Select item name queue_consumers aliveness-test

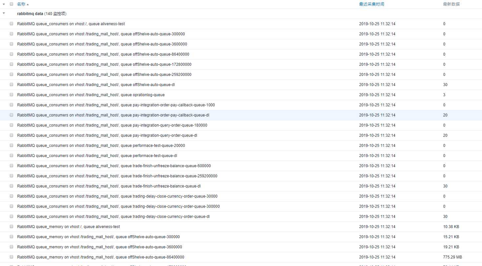[x=71, y=24]
